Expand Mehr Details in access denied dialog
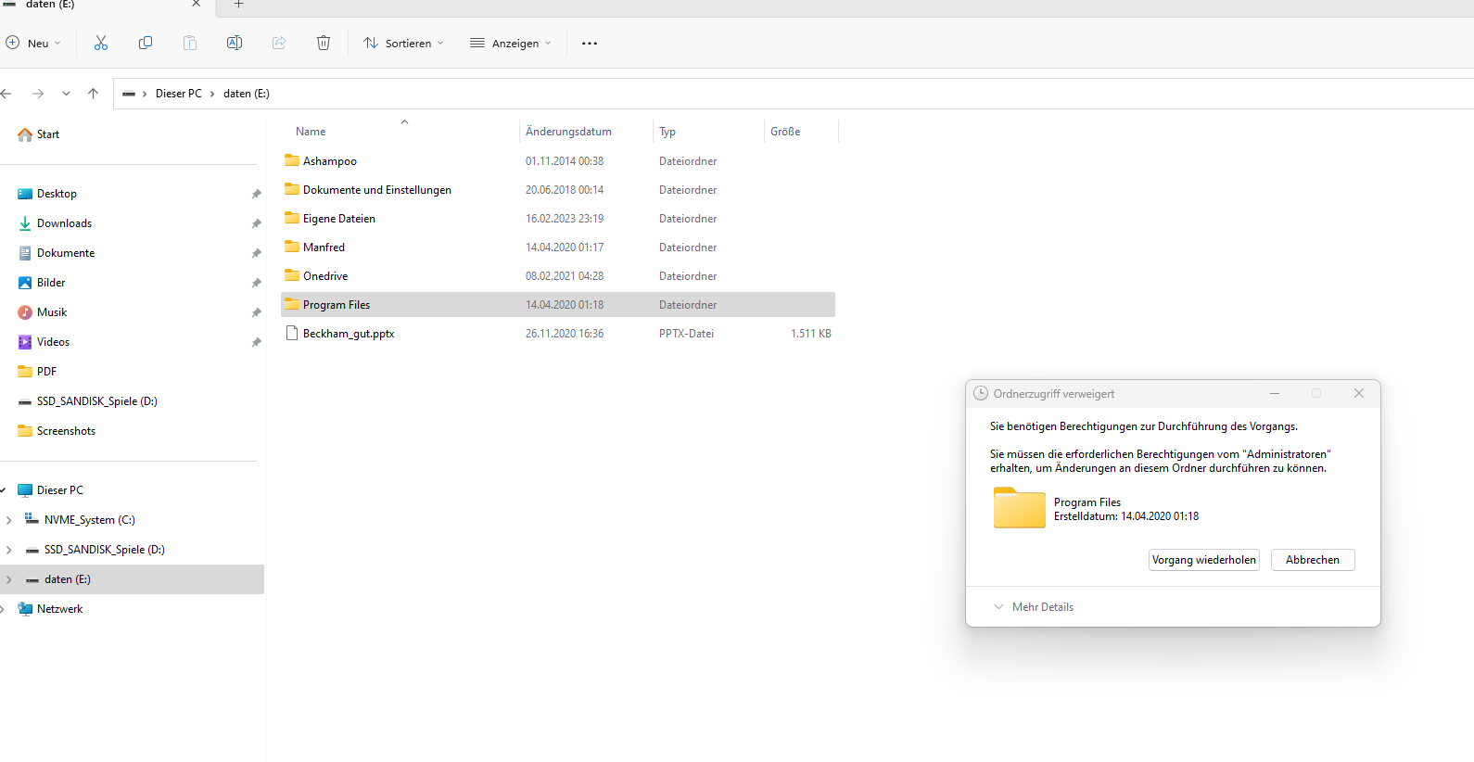This screenshot has height=762, width=1474. point(1034,607)
